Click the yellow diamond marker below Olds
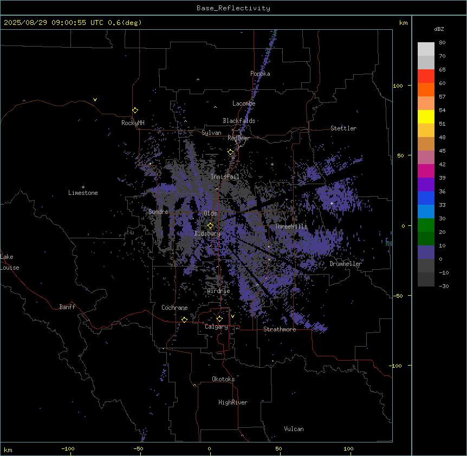This screenshot has height=456, width=467. pos(211,226)
